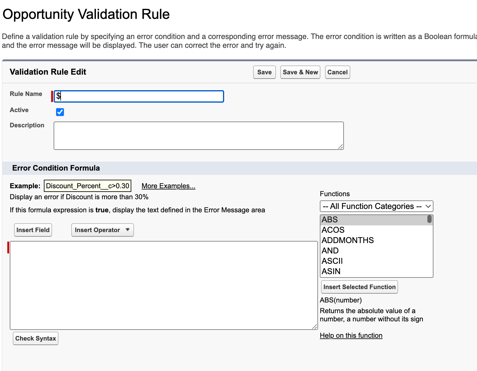
Task: Expand the All Function Categories dropdown
Action: pos(376,206)
